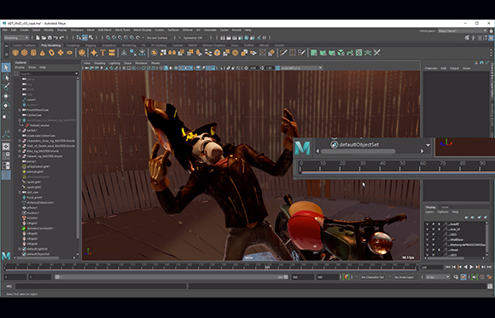The height and width of the screenshot is (318, 495).
Task: Create a polygon torus from shelf
Action: 51,53
